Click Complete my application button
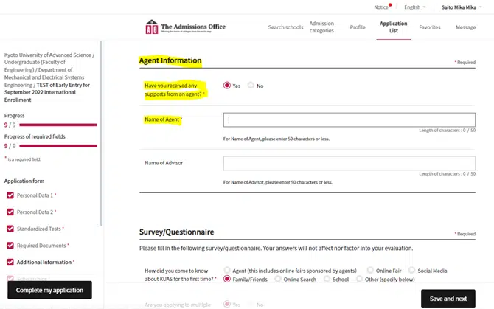 [x=49, y=290]
